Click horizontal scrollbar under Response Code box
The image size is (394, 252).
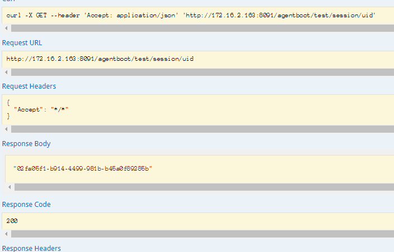[x=202, y=234]
